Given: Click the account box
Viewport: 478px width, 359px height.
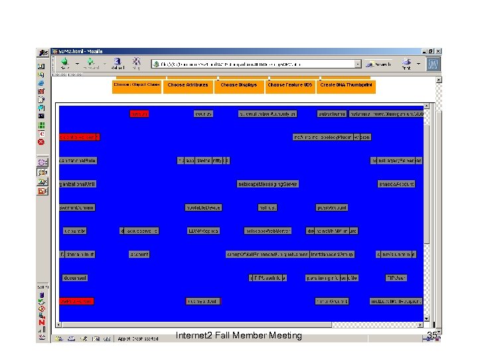Looking at the screenshot, I should pos(139,254).
